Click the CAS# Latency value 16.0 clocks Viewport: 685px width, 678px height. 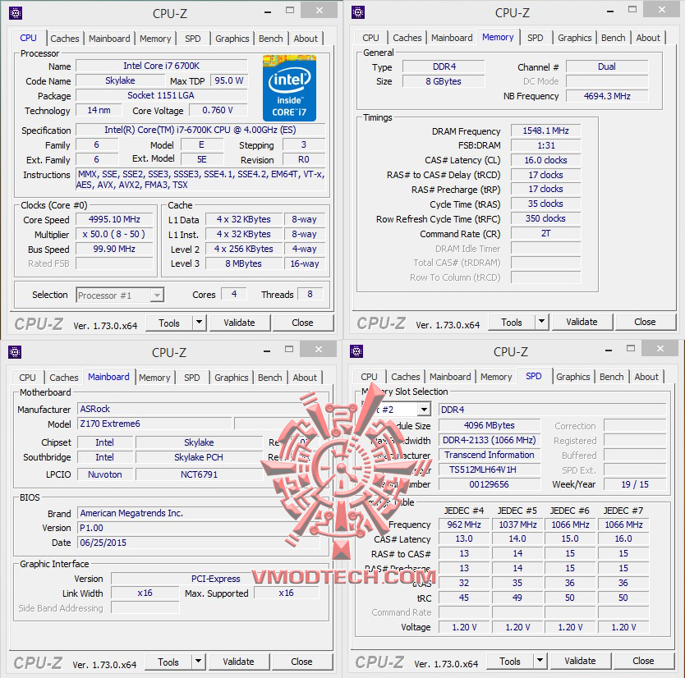[x=545, y=160]
